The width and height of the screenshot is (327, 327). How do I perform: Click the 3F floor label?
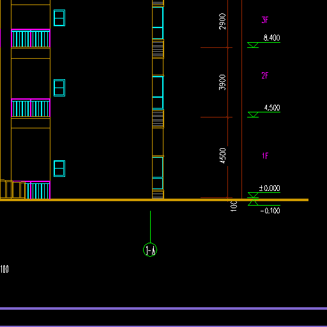pos(265,20)
